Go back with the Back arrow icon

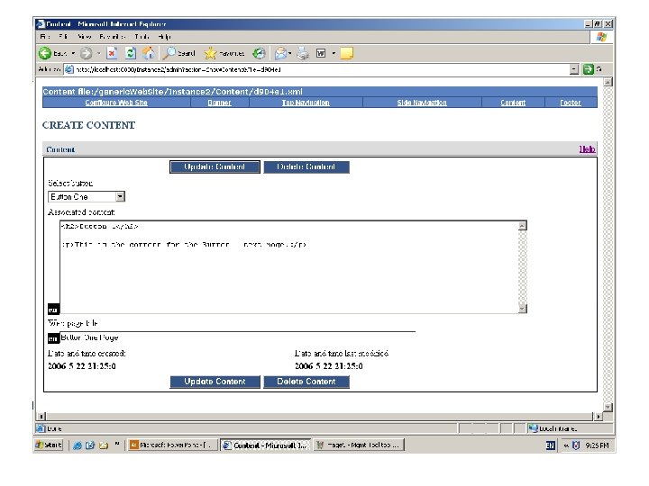coord(45,53)
